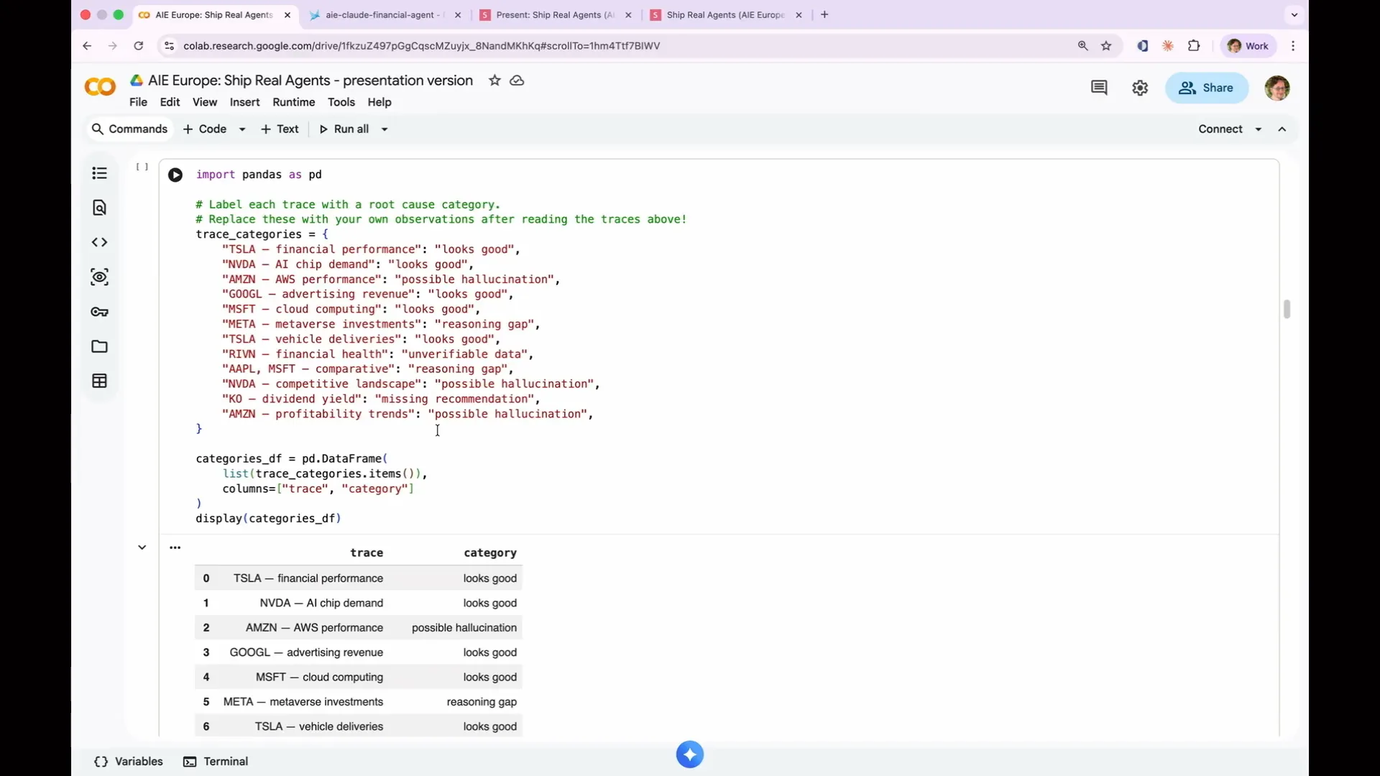Click the page vertical scrollbar thumb

[x=1287, y=309]
